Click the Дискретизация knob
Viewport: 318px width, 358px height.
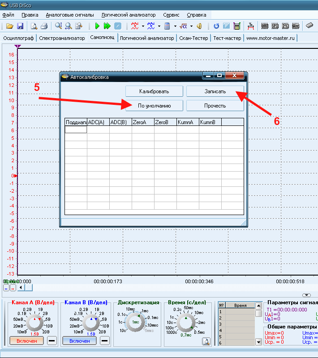click(x=135, y=322)
